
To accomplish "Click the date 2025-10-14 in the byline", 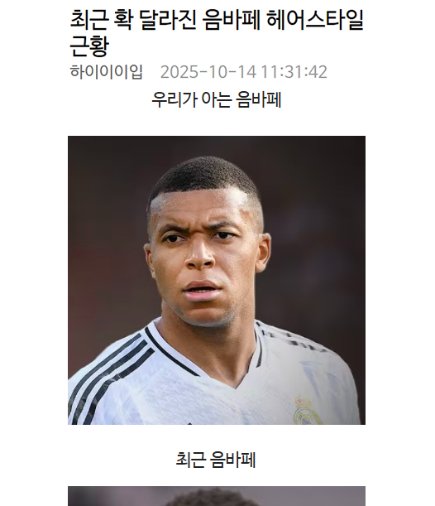I will pos(208,72).
